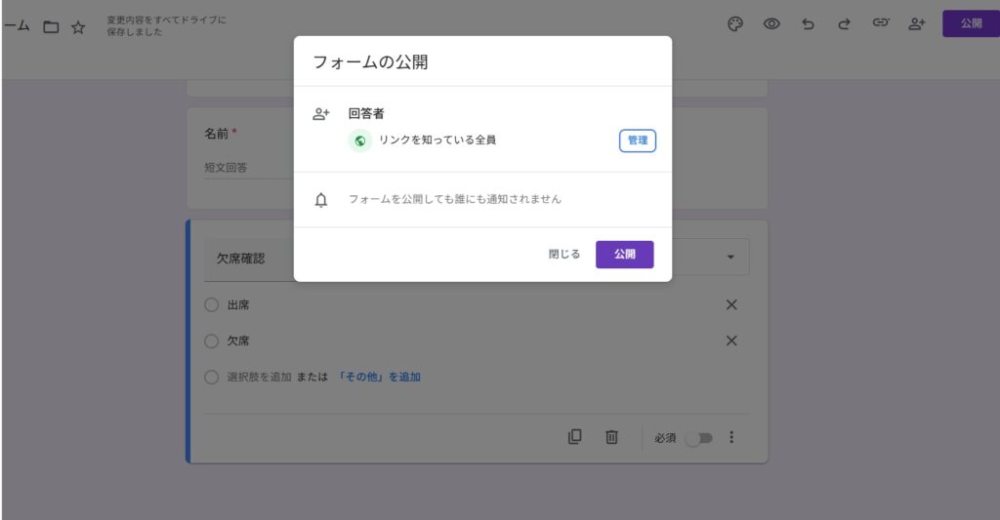The width and height of the screenshot is (1000, 520).
Task: Click the undo arrow icon
Action: pos(808,24)
